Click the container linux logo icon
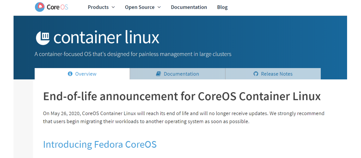The height and width of the screenshot is (158, 361). (43, 38)
